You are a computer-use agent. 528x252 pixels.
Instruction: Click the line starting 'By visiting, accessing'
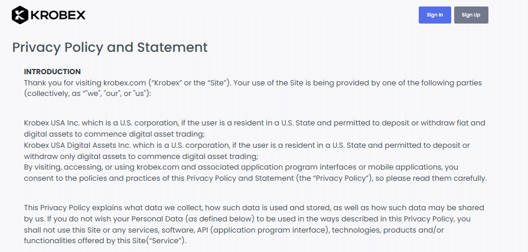click(241, 167)
